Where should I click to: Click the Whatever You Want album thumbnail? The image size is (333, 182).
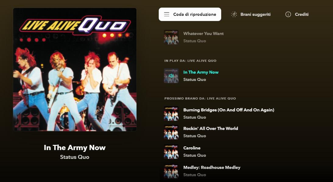171,37
